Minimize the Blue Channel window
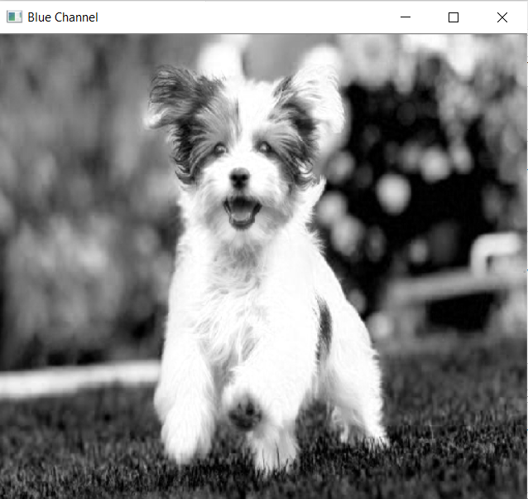This screenshot has height=499, width=528. (406, 17)
